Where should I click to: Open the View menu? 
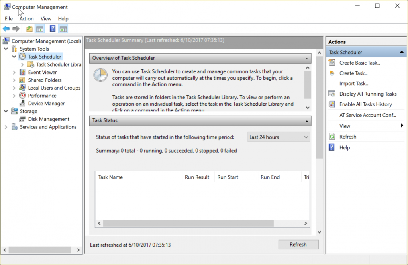pos(46,18)
